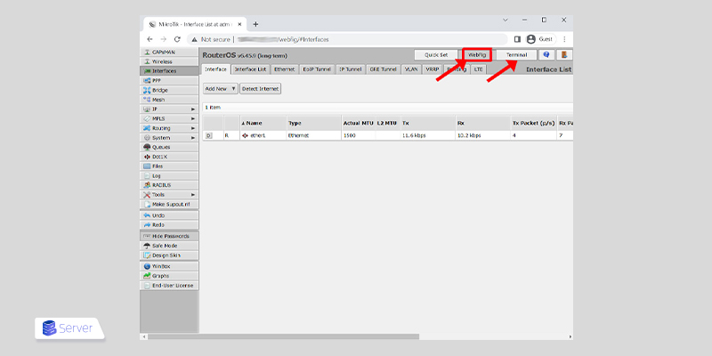Click the browser address bar

coord(347,39)
